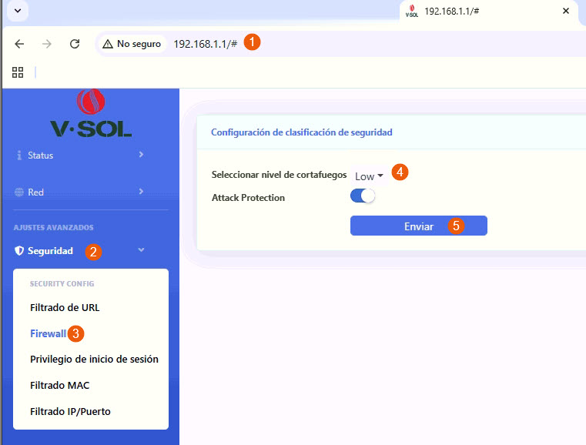Select the Firewall menu entry
The image size is (586, 445).
(x=48, y=333)
